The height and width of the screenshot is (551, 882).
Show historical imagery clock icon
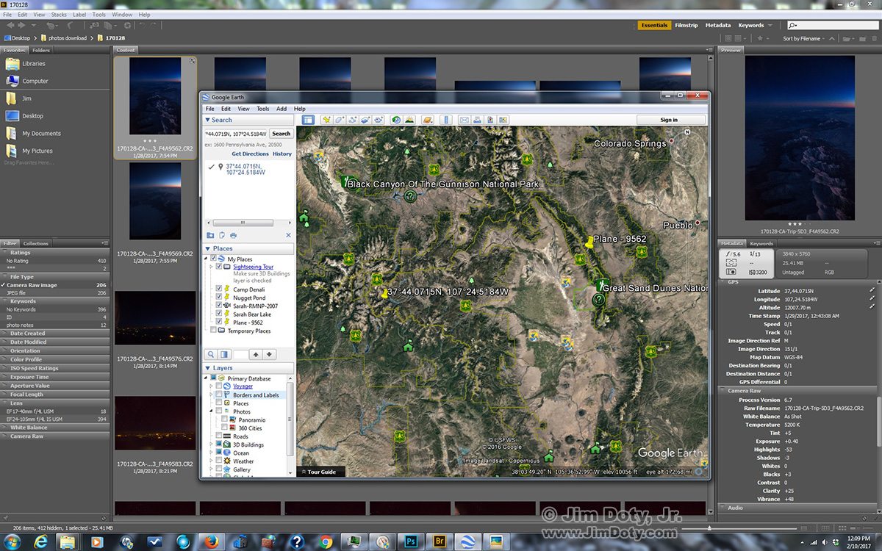[396, 120]
